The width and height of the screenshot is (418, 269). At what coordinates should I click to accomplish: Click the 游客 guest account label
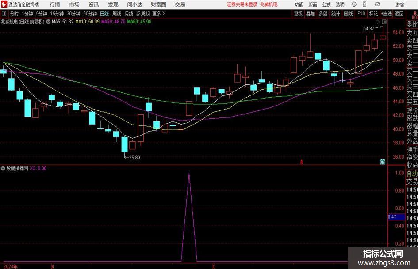pyautogui.click(x=400, y=4)
